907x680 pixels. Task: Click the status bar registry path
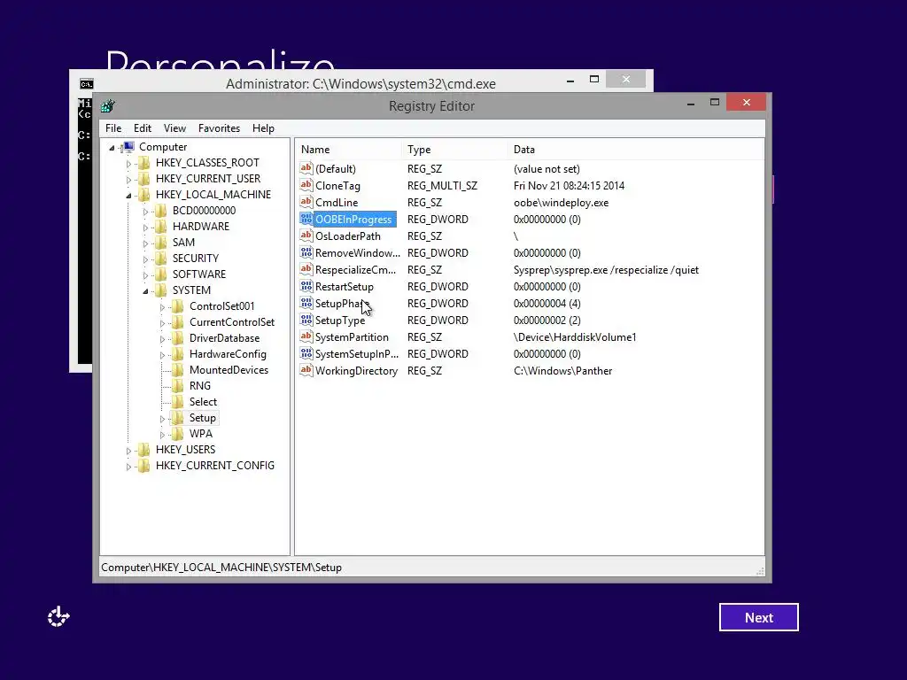pos(221,568)
